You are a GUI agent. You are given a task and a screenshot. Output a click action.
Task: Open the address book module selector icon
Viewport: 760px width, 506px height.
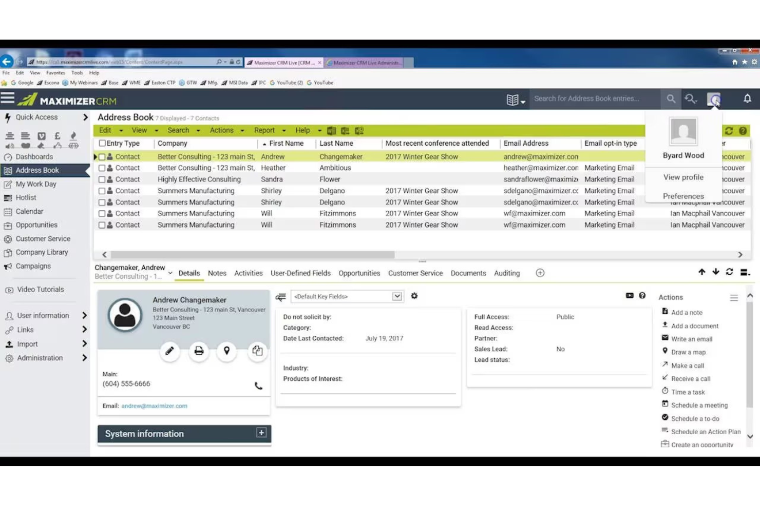point(516,100)
